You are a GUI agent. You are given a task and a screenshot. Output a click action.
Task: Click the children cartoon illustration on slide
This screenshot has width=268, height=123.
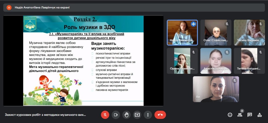(53, 89)
